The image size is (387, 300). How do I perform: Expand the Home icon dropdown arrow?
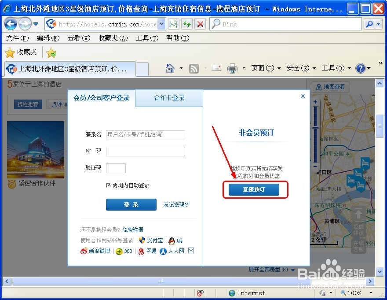(x=181, y=68)
